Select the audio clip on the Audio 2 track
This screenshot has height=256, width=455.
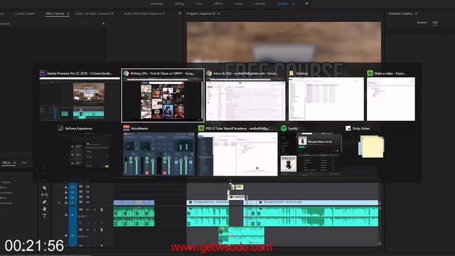[x=242, y=235]
